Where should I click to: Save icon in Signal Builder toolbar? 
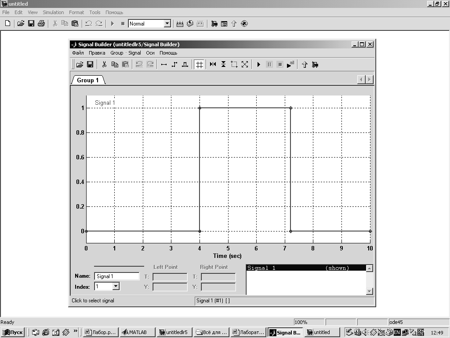coord(90,64)
